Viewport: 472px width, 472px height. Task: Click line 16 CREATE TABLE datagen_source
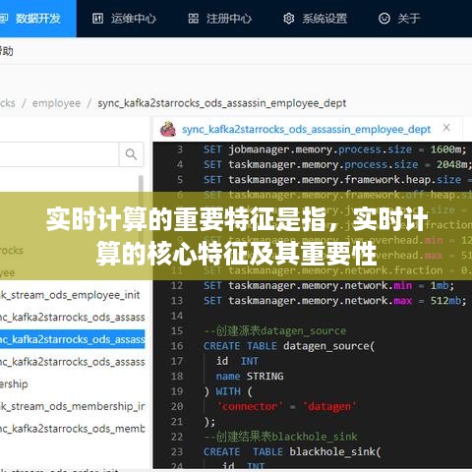coord(289,346)
